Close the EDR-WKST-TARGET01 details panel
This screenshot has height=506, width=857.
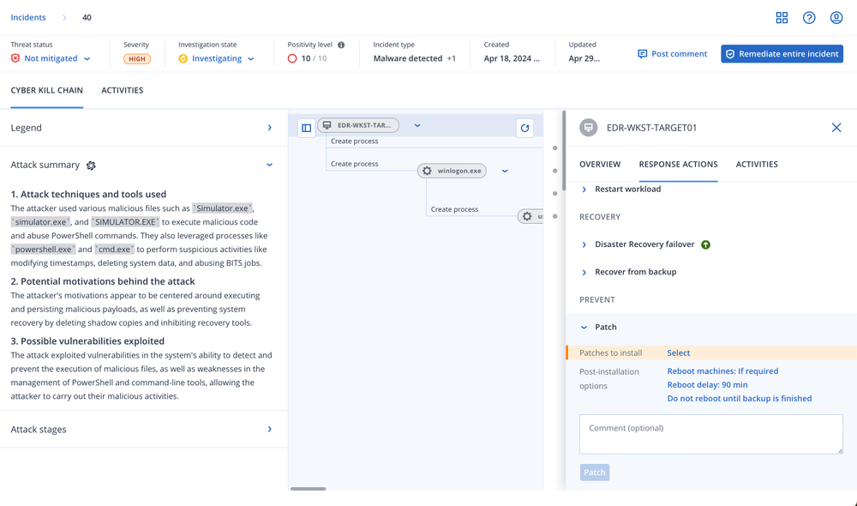(836, 128)
